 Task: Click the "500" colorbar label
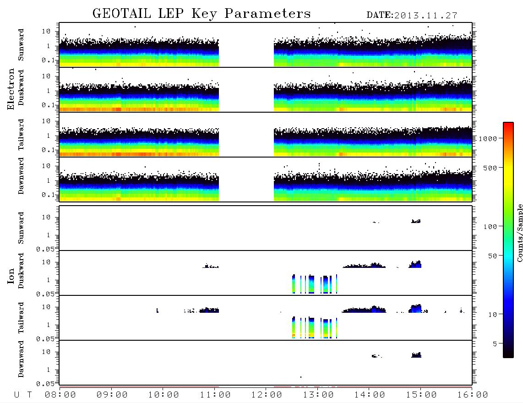coord(490,168)
